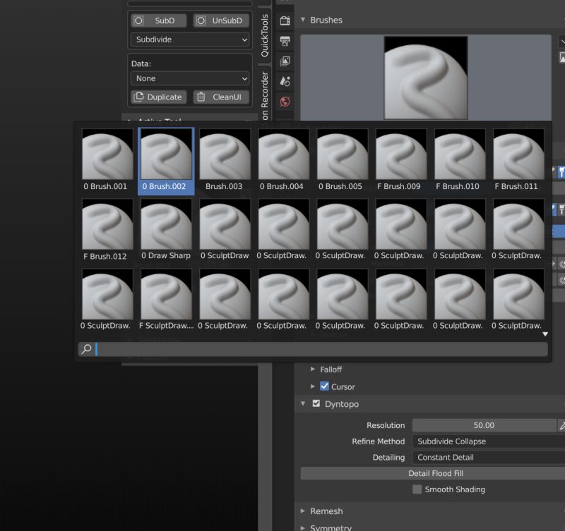Select the render image printer icon
This screenshot has height=531, width=565.
pyautogui.click(x=285, y=42)
